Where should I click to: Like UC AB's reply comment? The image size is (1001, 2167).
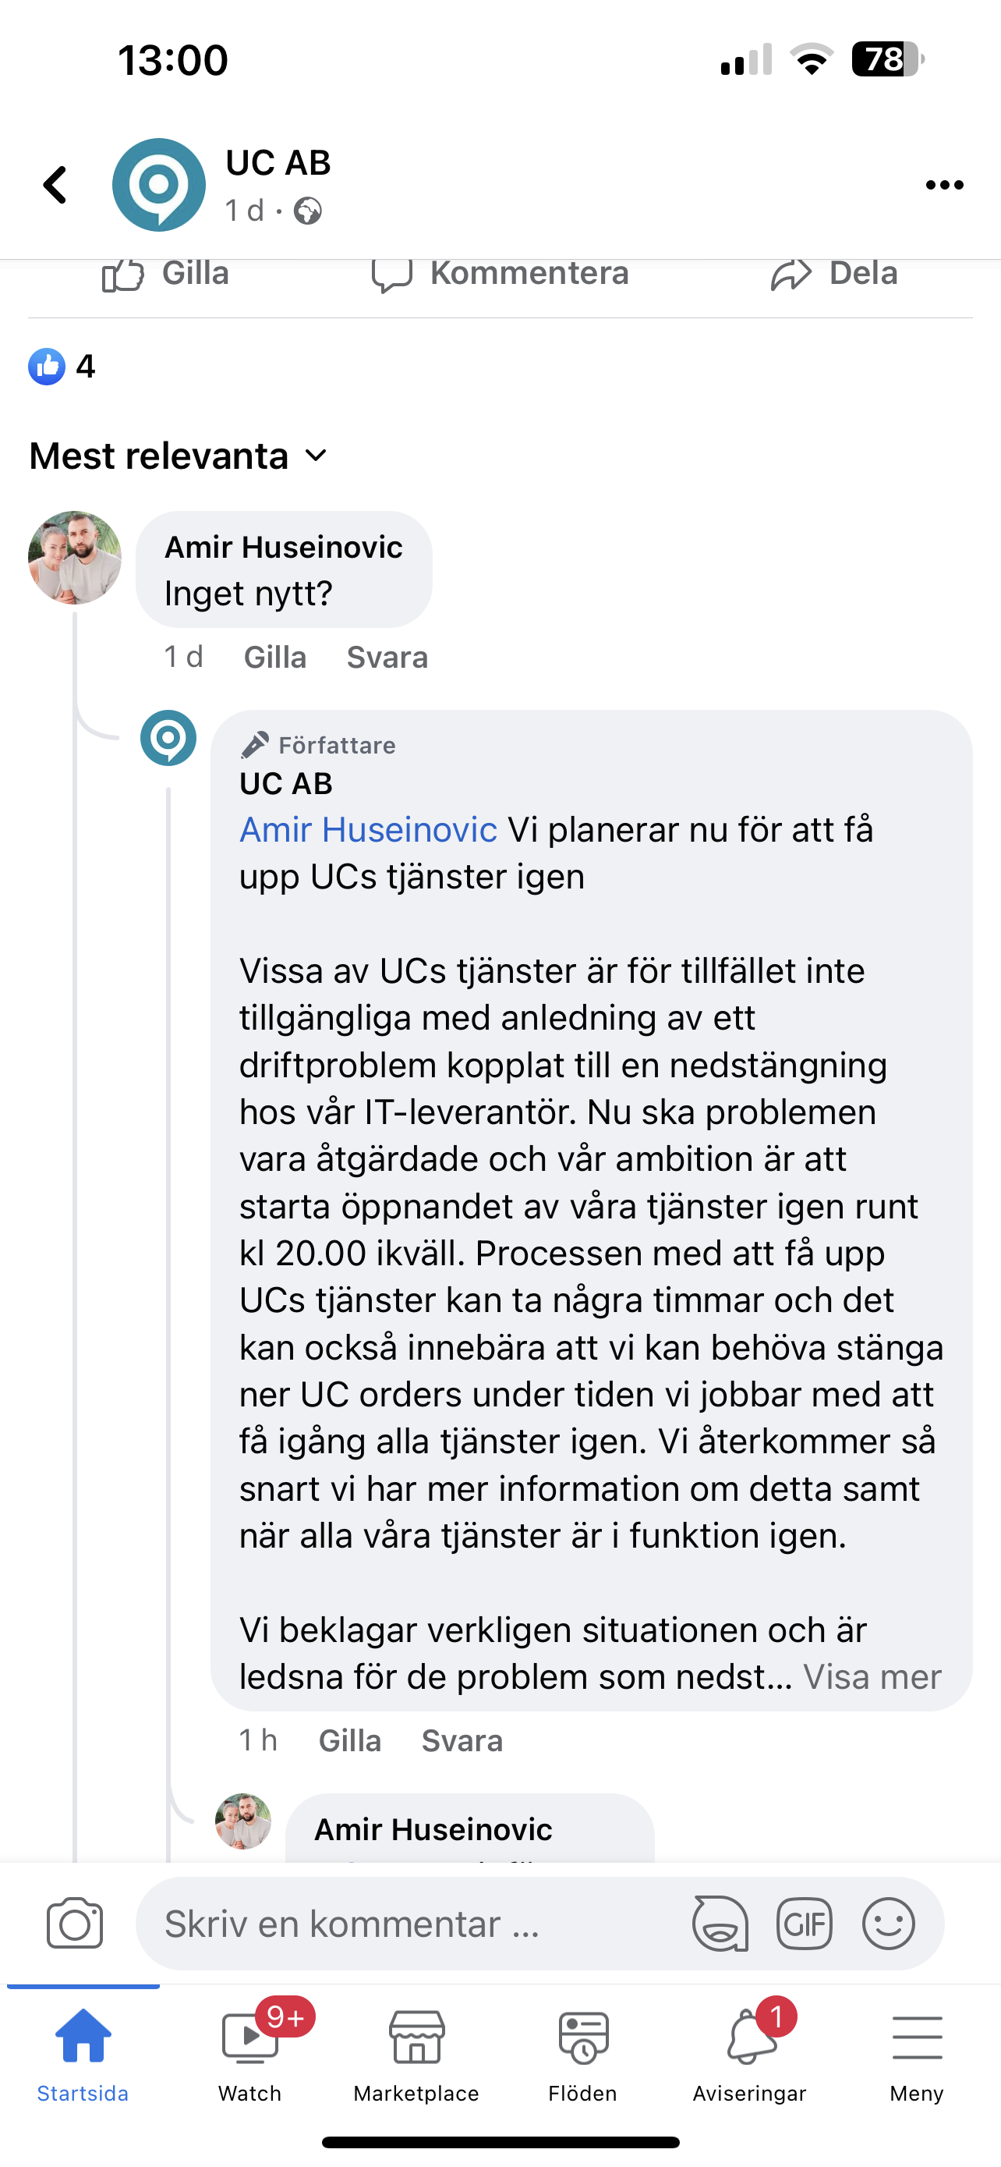pyautogui.click(x=349, y=1740)
